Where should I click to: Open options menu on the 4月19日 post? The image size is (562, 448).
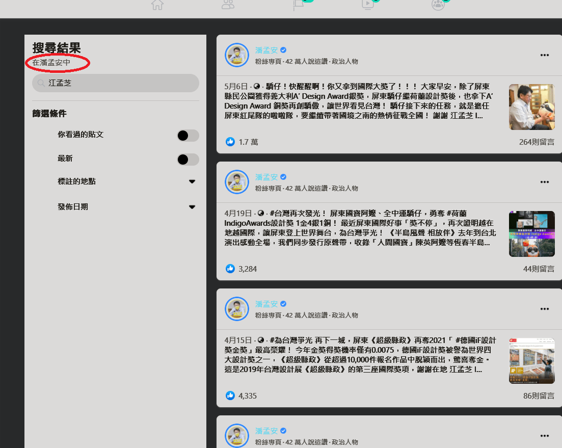pyautogui.click(x=545, y=182)
